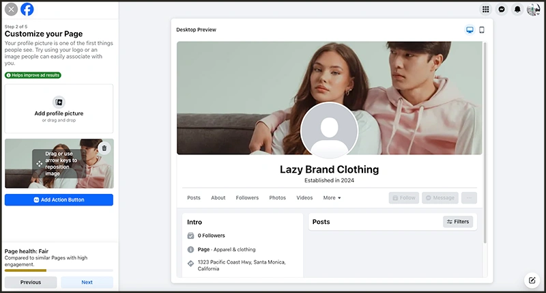This screenshot has height=293, width=546.
Task: Open the Posts Filters options
Action: tap(458, 222)
